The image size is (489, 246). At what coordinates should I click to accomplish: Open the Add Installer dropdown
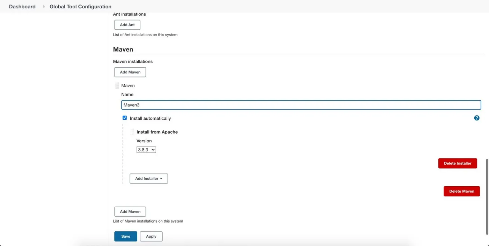[x=149, y=179]
